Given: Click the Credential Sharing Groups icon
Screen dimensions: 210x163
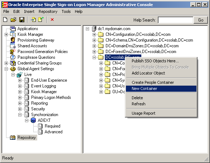Looking at the screenshot, I should click(13, 63).
